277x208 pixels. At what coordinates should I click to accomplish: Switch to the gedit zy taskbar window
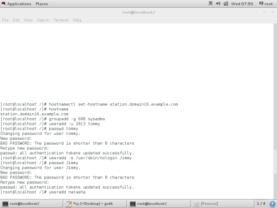[x=95, y=204]
